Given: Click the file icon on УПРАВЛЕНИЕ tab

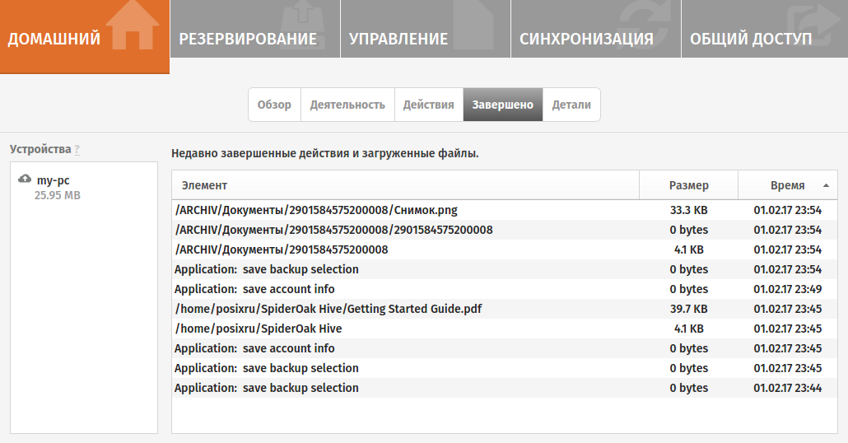Looking at the screenshot, I should tap(473, 25).
